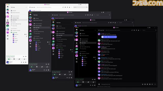Viewport: 163px width, 91px height.
Task: Open the soundboard button in front window
Action: 93,82
